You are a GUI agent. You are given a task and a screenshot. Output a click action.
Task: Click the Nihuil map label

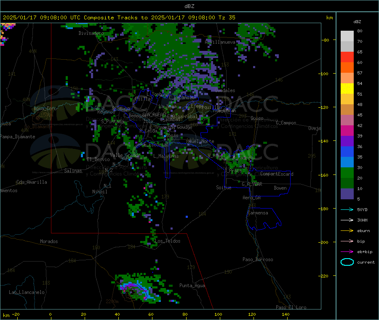coord(99,192)
